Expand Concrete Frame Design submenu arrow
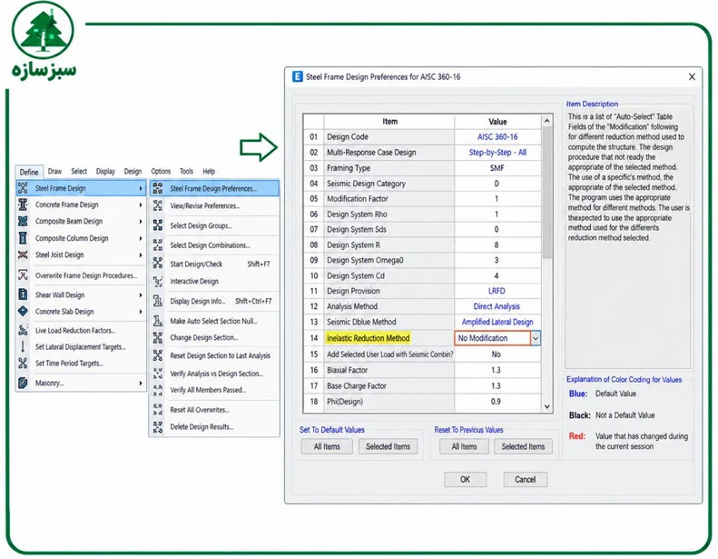The height and width of the screenshot is (559, 718). point(141,205)
